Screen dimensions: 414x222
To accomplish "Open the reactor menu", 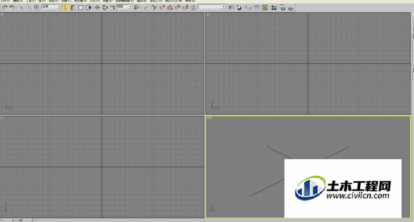I will coord(95,1).
